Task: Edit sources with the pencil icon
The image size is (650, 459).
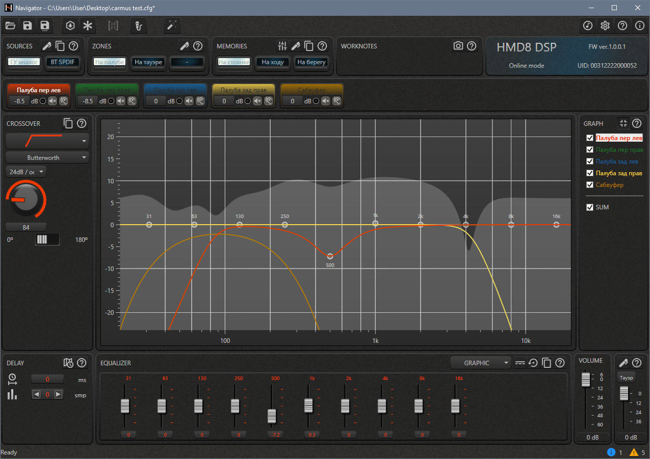Action: pos(47,46)
